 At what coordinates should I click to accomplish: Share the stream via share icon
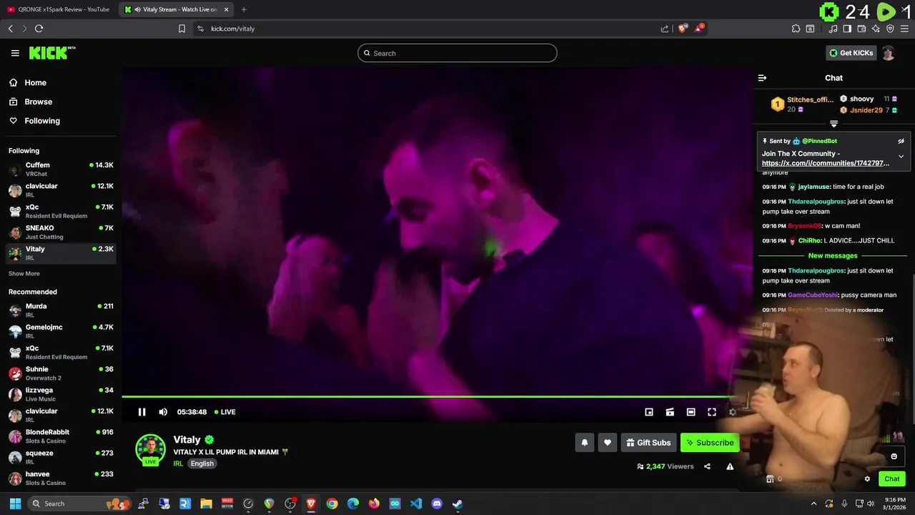tap(707, 466)
